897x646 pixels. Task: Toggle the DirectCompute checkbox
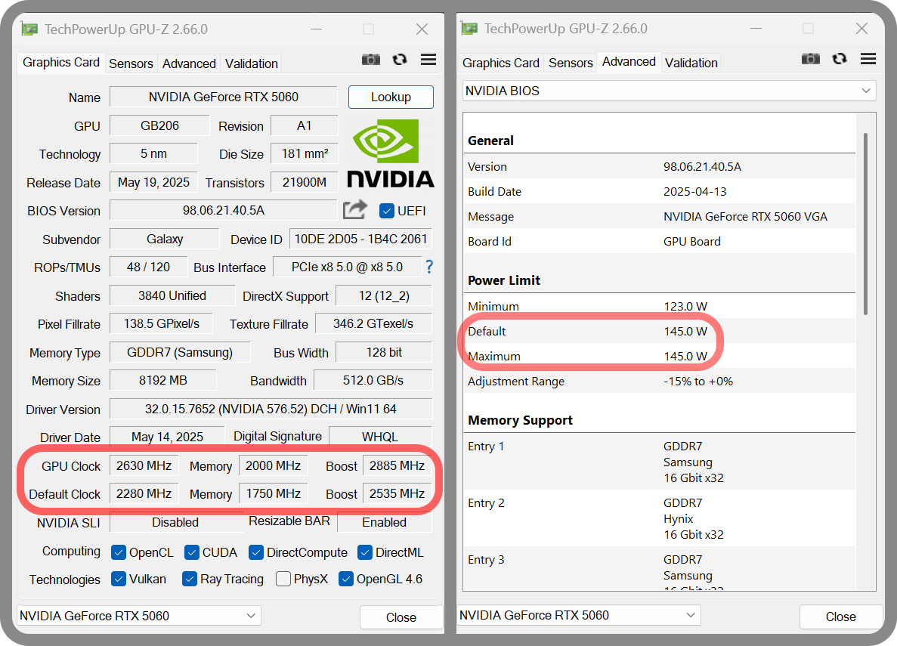256,552
